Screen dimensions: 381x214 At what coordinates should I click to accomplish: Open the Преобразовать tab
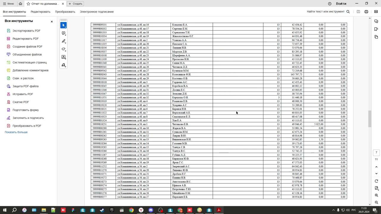65,12
